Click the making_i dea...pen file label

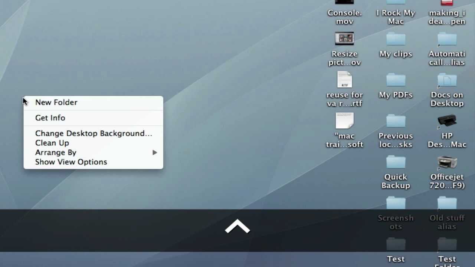pyautogui.click(x=447, y=17)
